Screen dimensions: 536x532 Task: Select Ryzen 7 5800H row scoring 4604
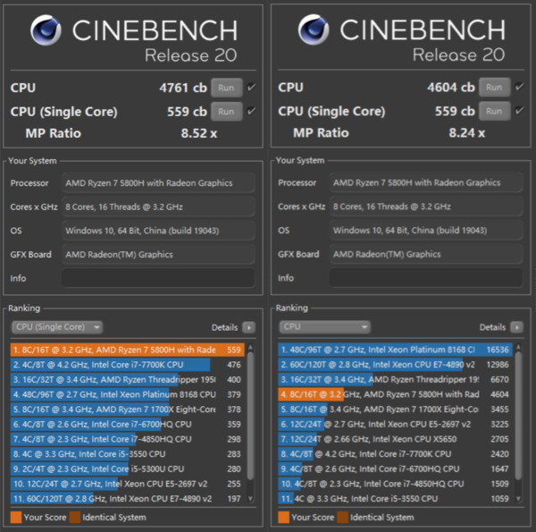[395, 394]
